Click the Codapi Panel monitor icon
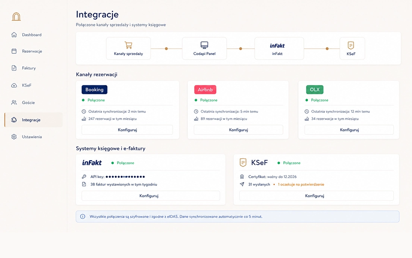The width and height of the screenshot is (412, 258). click(x=204, y=45)
